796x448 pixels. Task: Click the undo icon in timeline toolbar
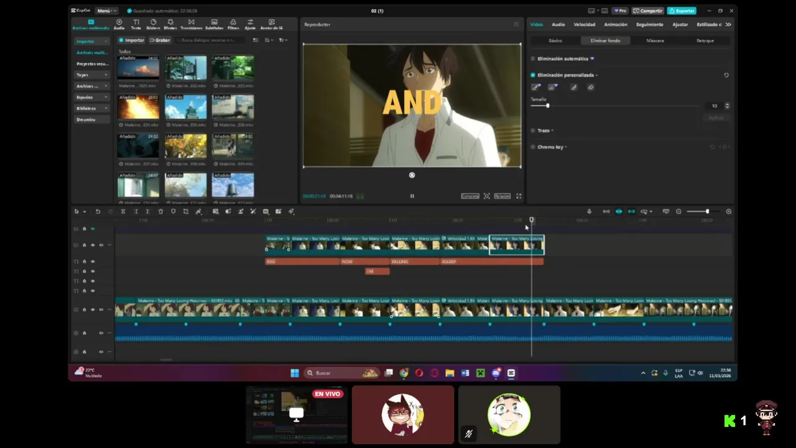(98, 212)
